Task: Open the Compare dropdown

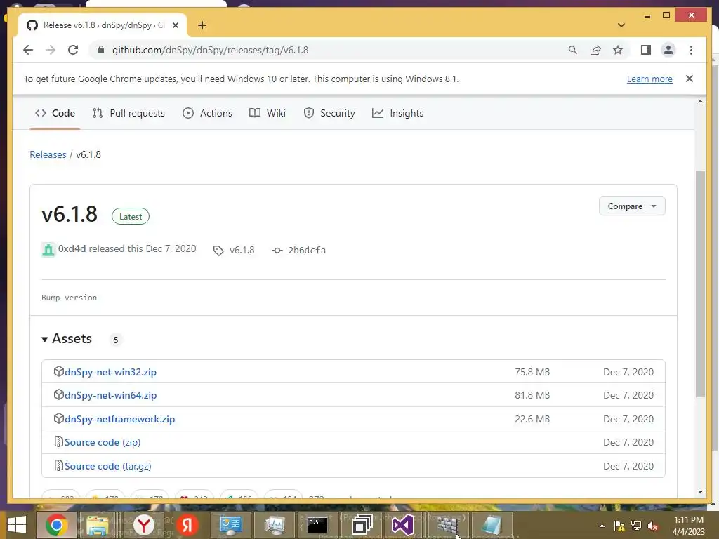Action: 632,206
